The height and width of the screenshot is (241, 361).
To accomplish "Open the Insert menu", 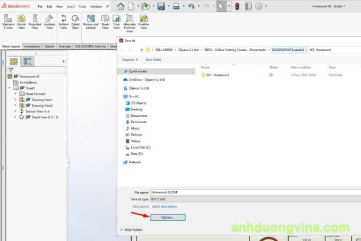I will click(x=71, y=6).
